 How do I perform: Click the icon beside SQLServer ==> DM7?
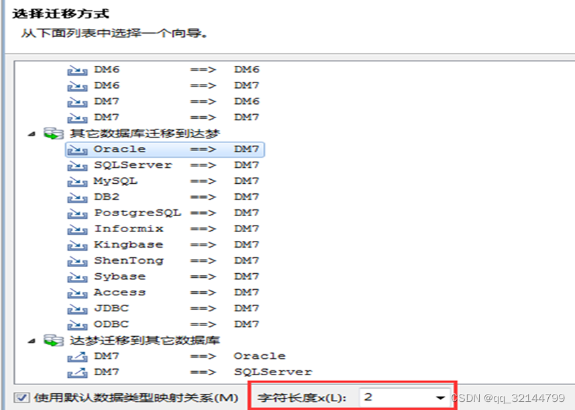[77, 166]
